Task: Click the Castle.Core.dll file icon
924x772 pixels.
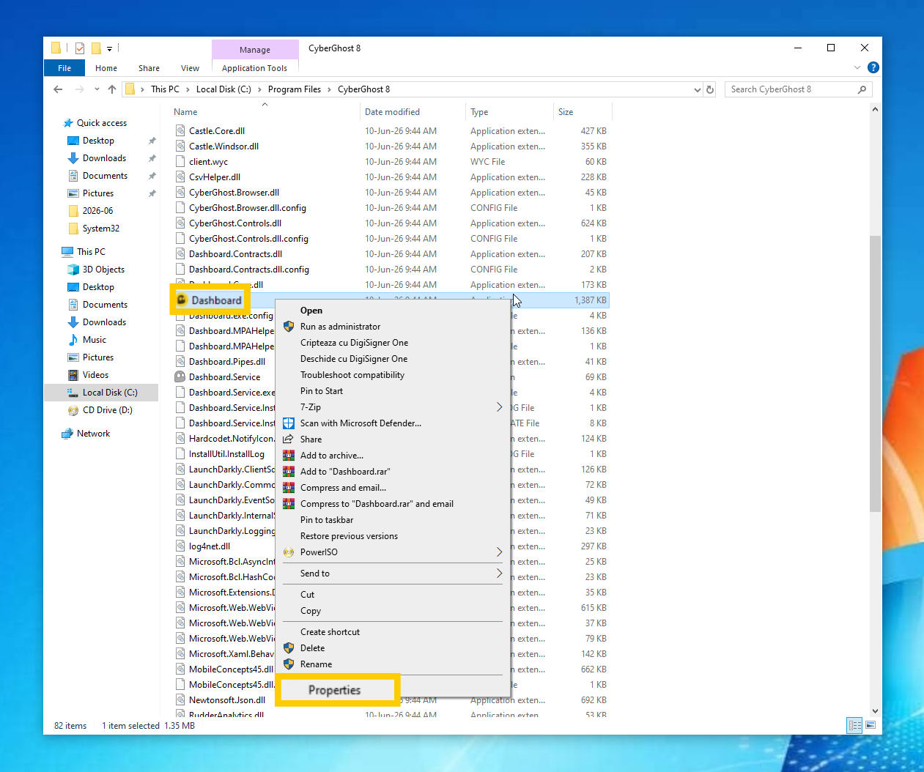Action: [x=180, y=131]
